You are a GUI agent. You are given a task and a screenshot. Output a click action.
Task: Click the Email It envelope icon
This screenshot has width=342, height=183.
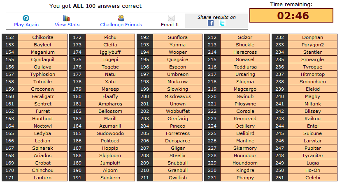pos(171,18)
